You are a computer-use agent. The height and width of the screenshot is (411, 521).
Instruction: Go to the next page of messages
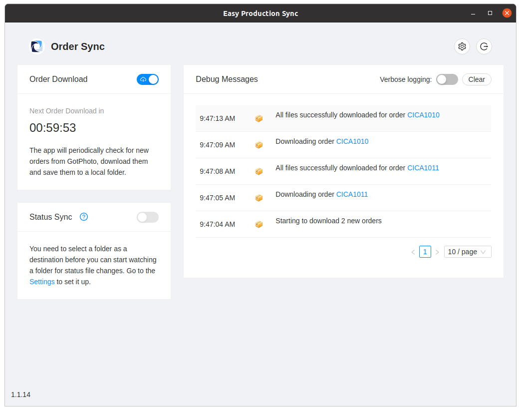437,252
